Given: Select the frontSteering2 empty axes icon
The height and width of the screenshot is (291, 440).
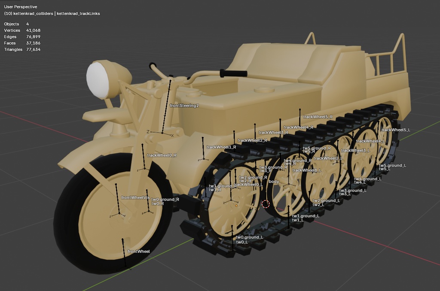Looking at the screenshot, I should click(162, 133).
